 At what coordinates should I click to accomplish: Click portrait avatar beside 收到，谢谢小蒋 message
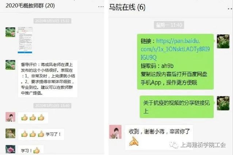pyautogui.click(x=115, y=132)
